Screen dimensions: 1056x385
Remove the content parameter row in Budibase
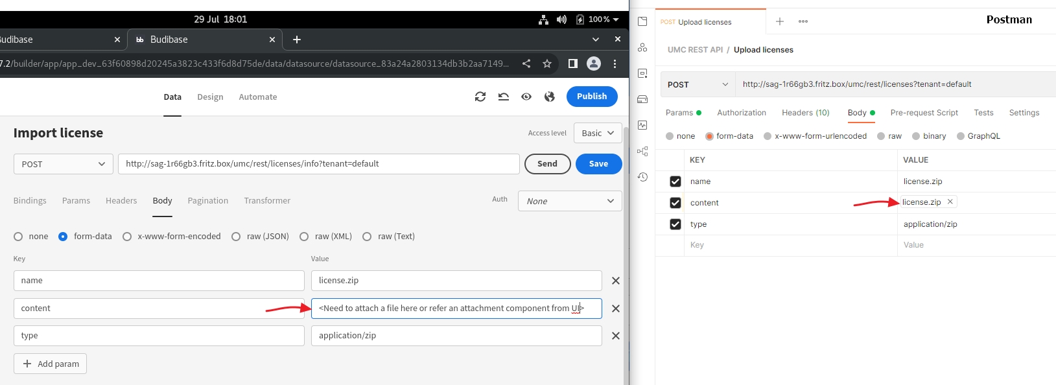(616, 309)
